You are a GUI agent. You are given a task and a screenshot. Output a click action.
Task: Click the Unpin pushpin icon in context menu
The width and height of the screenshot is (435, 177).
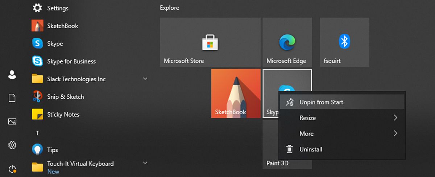point(289,102)
